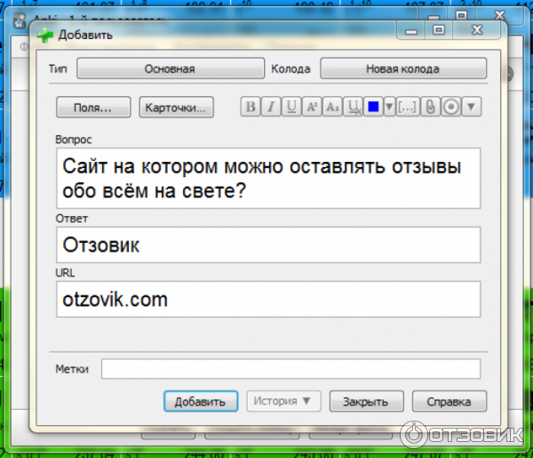Click the Добавить button to add card
This screenshot has height=458, width=533.
[200, 401]
